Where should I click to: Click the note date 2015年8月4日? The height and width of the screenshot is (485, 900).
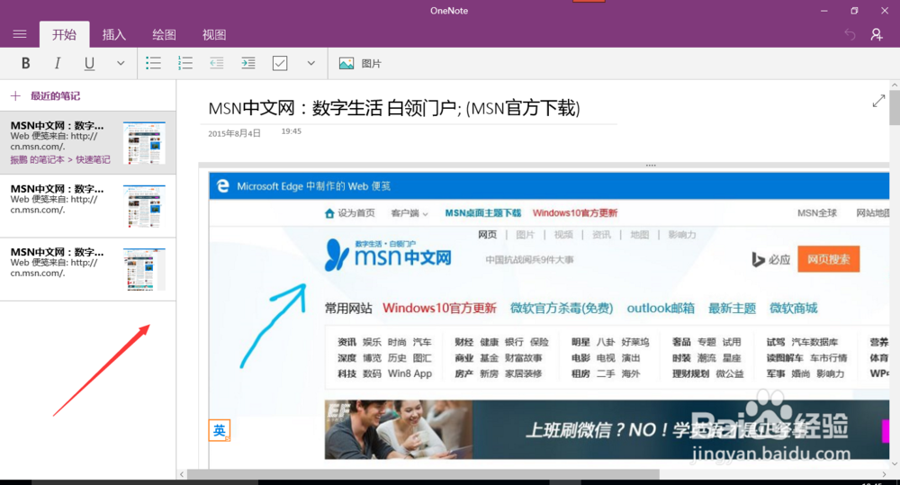[234, 133]
